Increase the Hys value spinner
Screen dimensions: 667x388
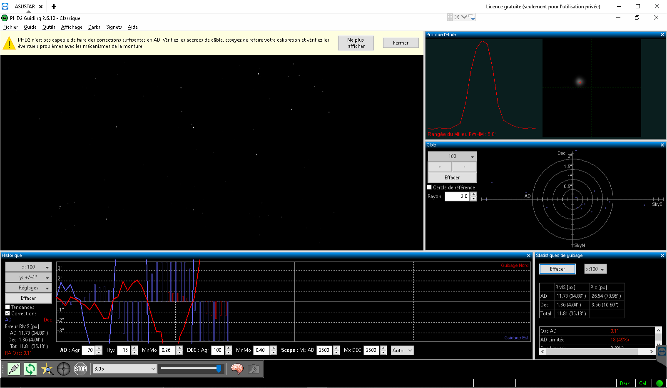coord(134,348)
